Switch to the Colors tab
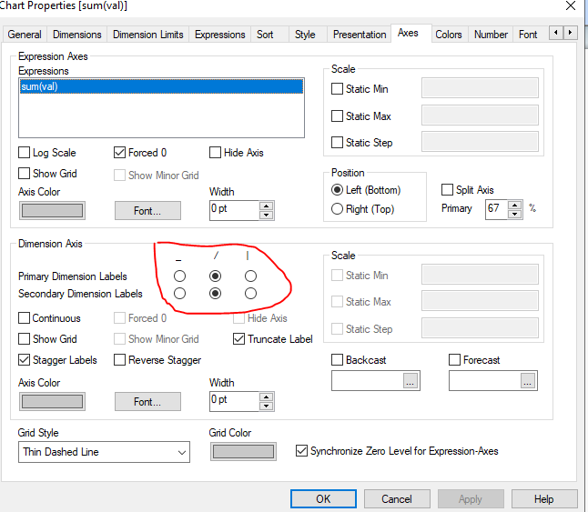588x512 pixels. (449, 35)
